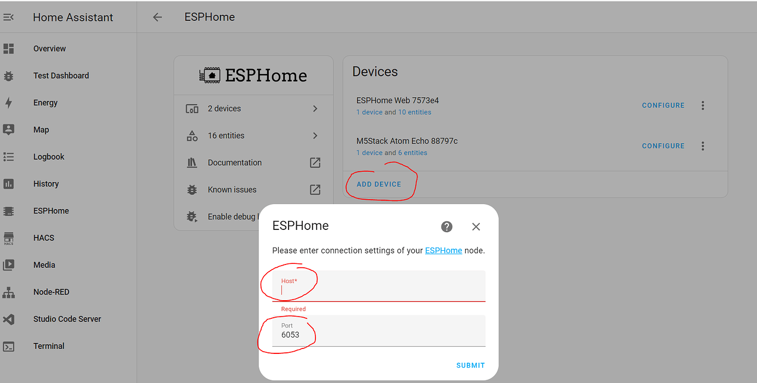757x383 pixels.
Task: Expand the 2 devices chevron
Action: [315, 109]
